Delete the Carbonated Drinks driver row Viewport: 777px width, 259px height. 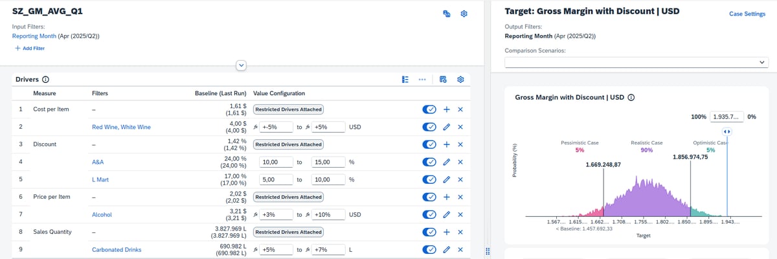pos(460,249)
